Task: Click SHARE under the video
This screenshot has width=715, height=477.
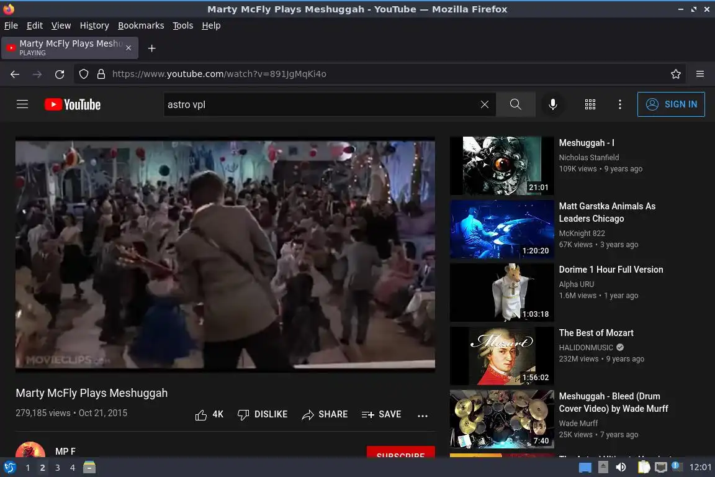Action: pyautogui.click(x=325, y=414)
